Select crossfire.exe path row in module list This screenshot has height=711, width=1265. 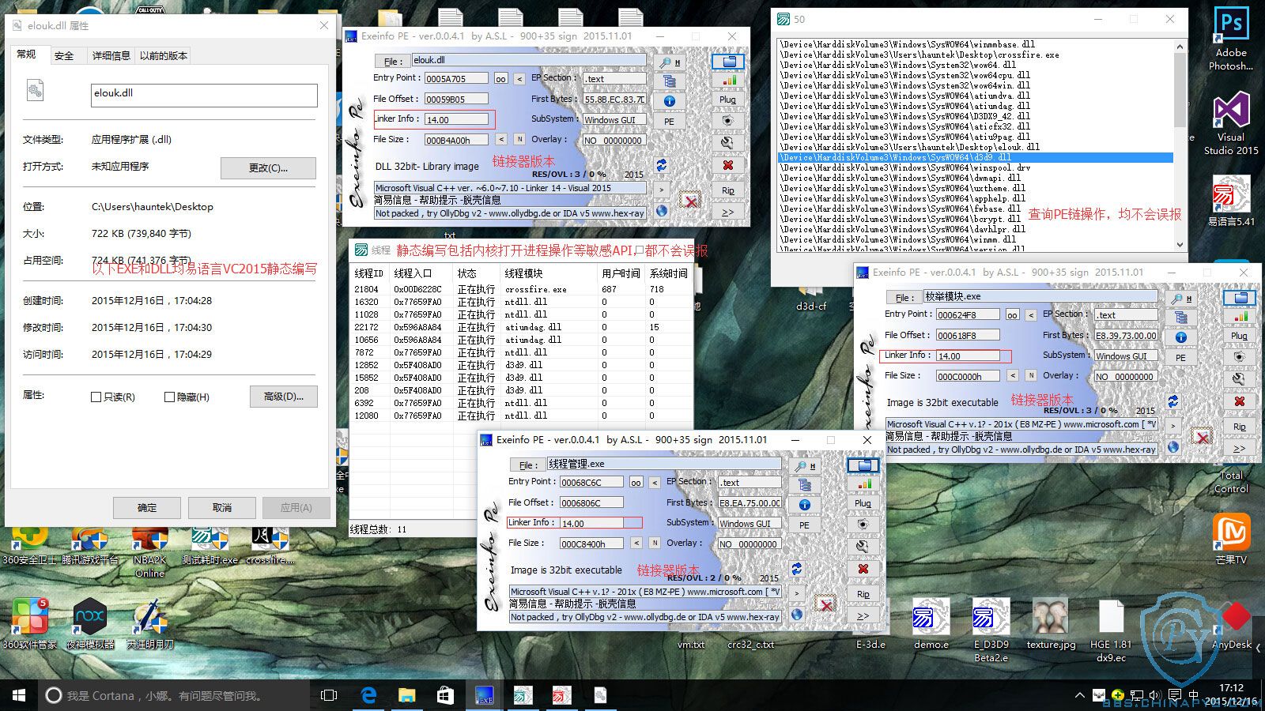click(x=975, y=55)
